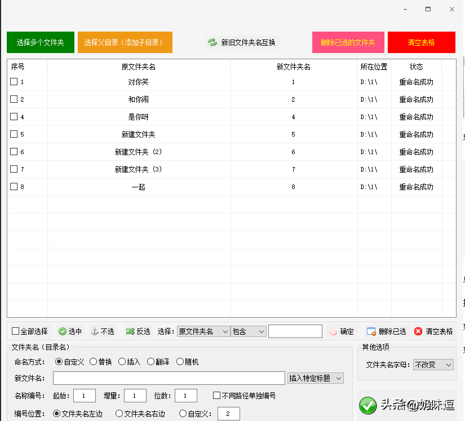465x421 pixels.
Task: Click the large green checkmark execute icon
Action: [x=368, y=405]
